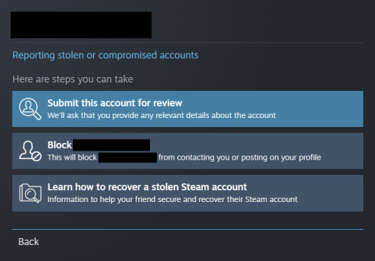Select Submit this account for review
This screenshot has width=375, height=261.
click(x=115, y=103)
